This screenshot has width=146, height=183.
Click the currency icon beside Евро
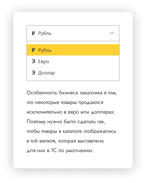click(34, 61)
